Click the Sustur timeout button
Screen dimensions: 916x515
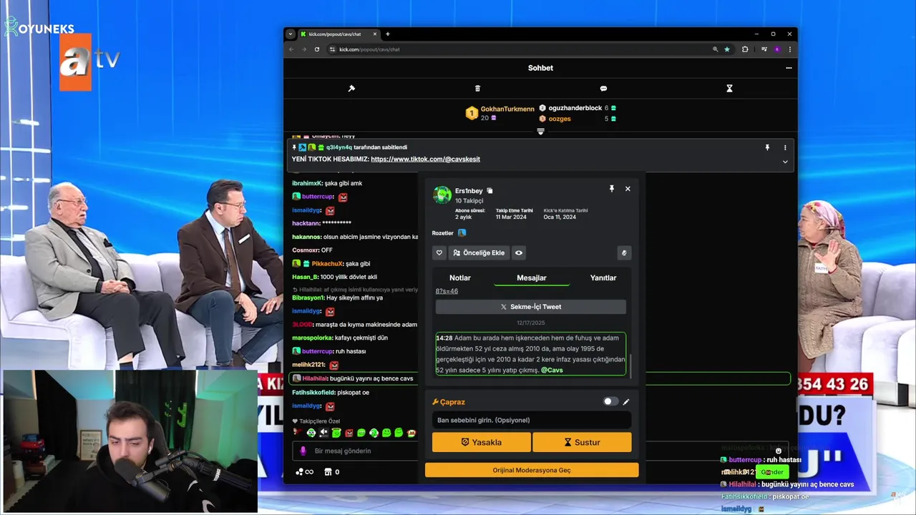coord(582,442)
